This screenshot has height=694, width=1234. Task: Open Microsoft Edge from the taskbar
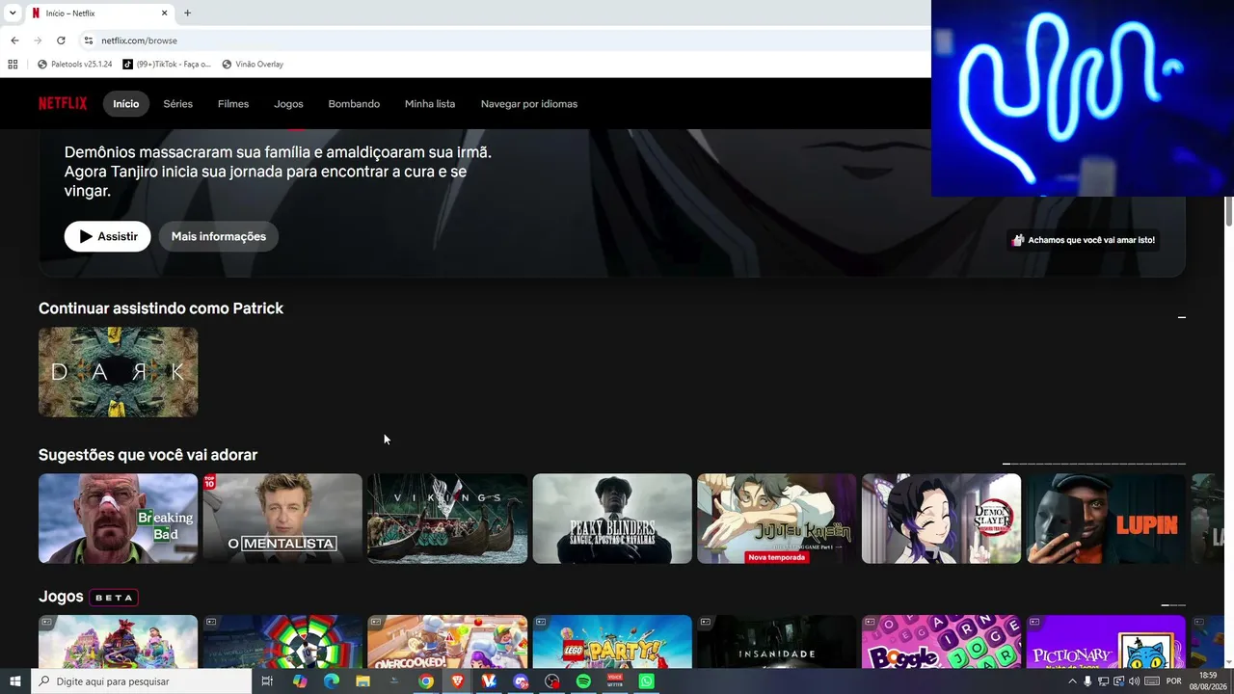332,681
